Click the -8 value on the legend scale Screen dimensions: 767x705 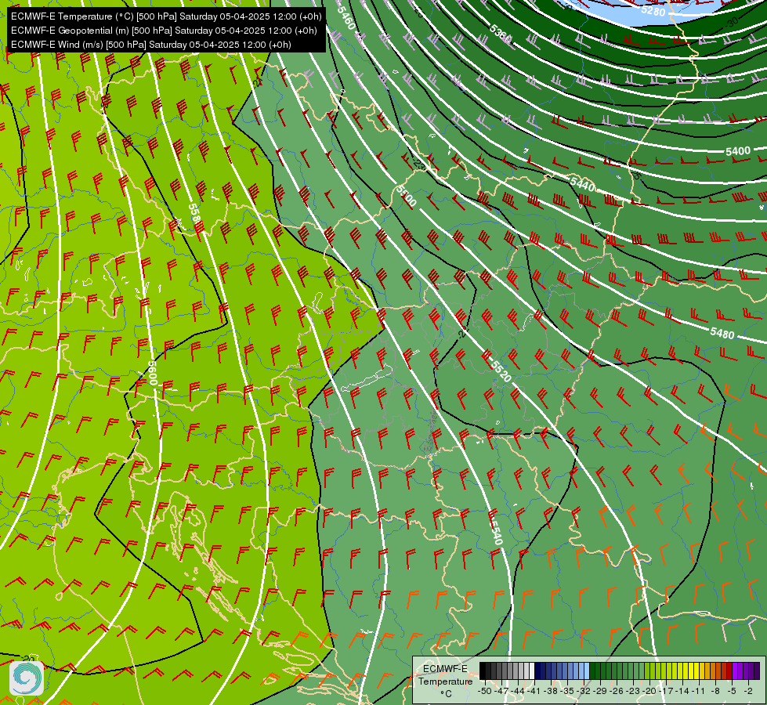point(716,691)
